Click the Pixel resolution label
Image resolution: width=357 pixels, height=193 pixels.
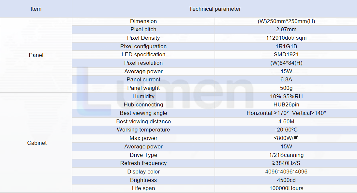(x=143, y=63)
